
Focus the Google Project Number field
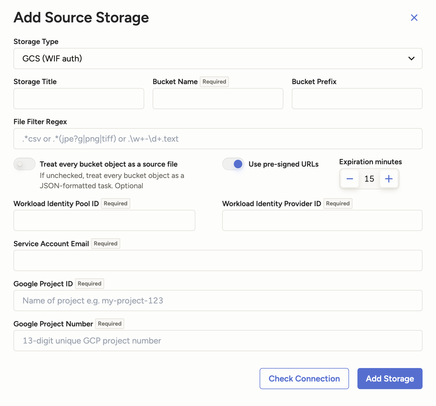click(x=218, y=341)
